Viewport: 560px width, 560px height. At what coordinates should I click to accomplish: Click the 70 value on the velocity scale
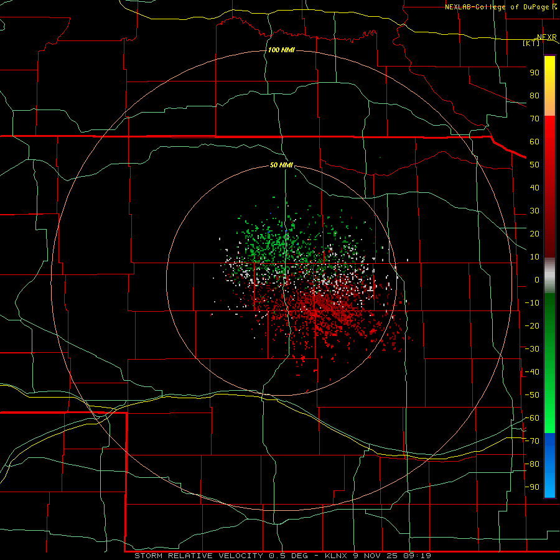tap(534, 119)
